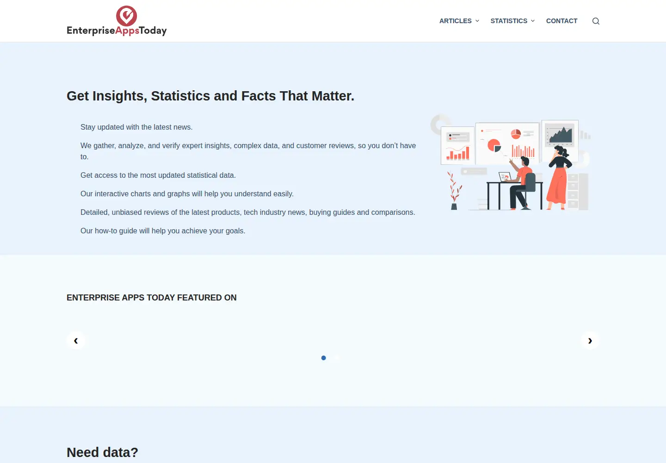This screenshot has width=666, height=463.
Task: Click 'Get access to the most updated statistical data.'
Action: pos(158,175)
